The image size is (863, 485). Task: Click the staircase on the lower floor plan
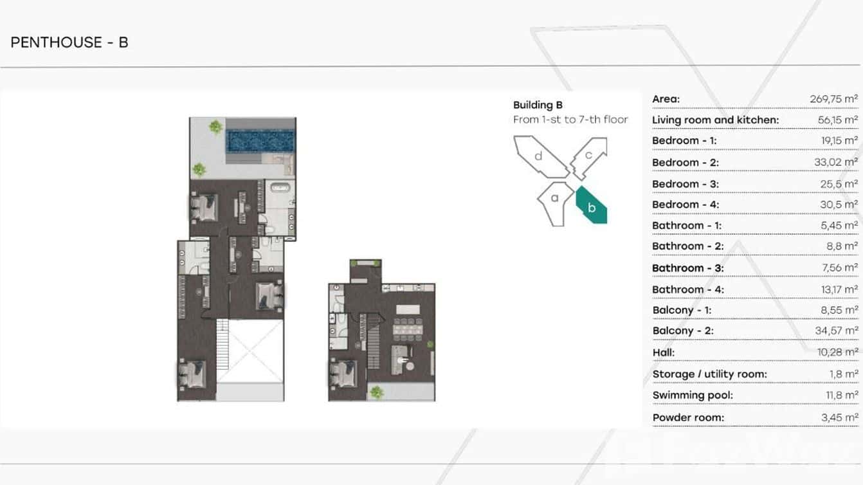(369, 340)
